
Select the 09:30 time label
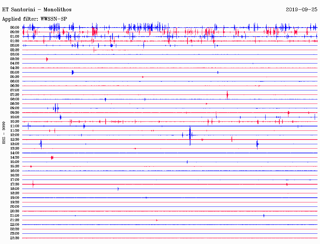pos(15,113)
